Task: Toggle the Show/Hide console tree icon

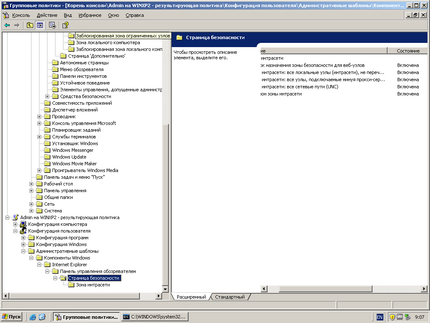Action: [40, 25]
